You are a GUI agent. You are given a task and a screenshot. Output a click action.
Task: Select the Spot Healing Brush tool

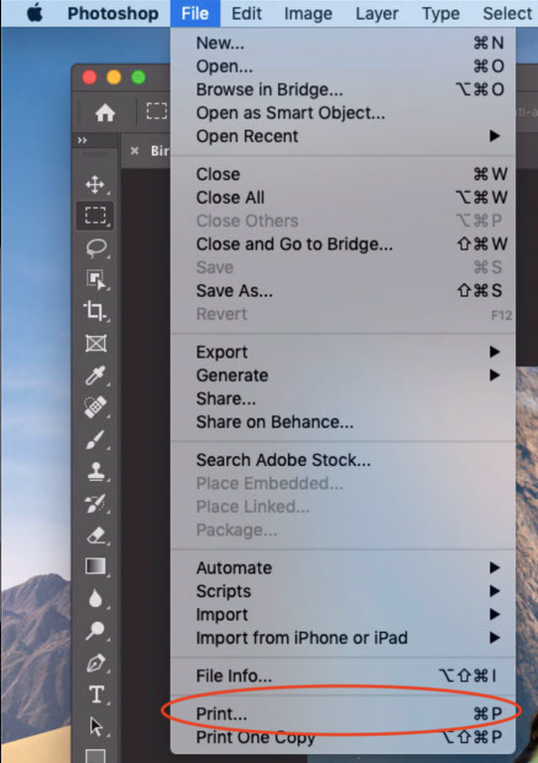tap(95, 406)
